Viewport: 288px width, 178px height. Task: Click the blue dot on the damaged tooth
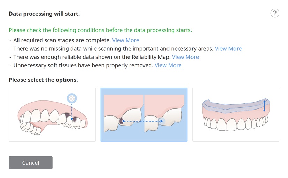72,119
